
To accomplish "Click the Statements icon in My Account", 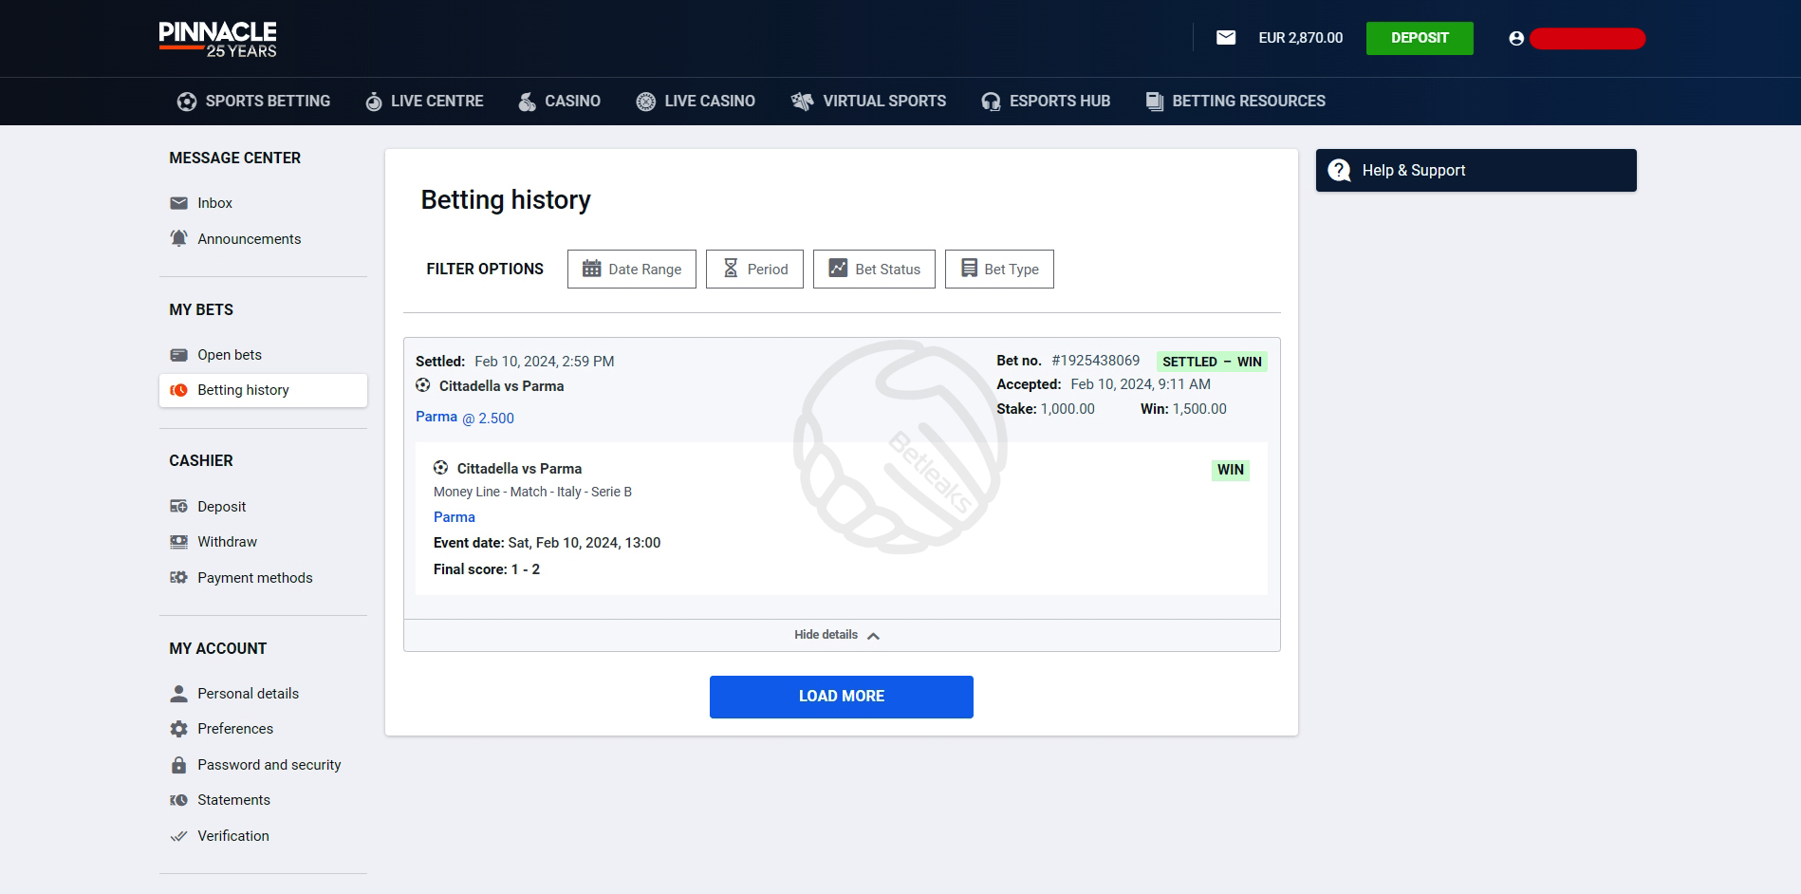I will coord(178,800).
